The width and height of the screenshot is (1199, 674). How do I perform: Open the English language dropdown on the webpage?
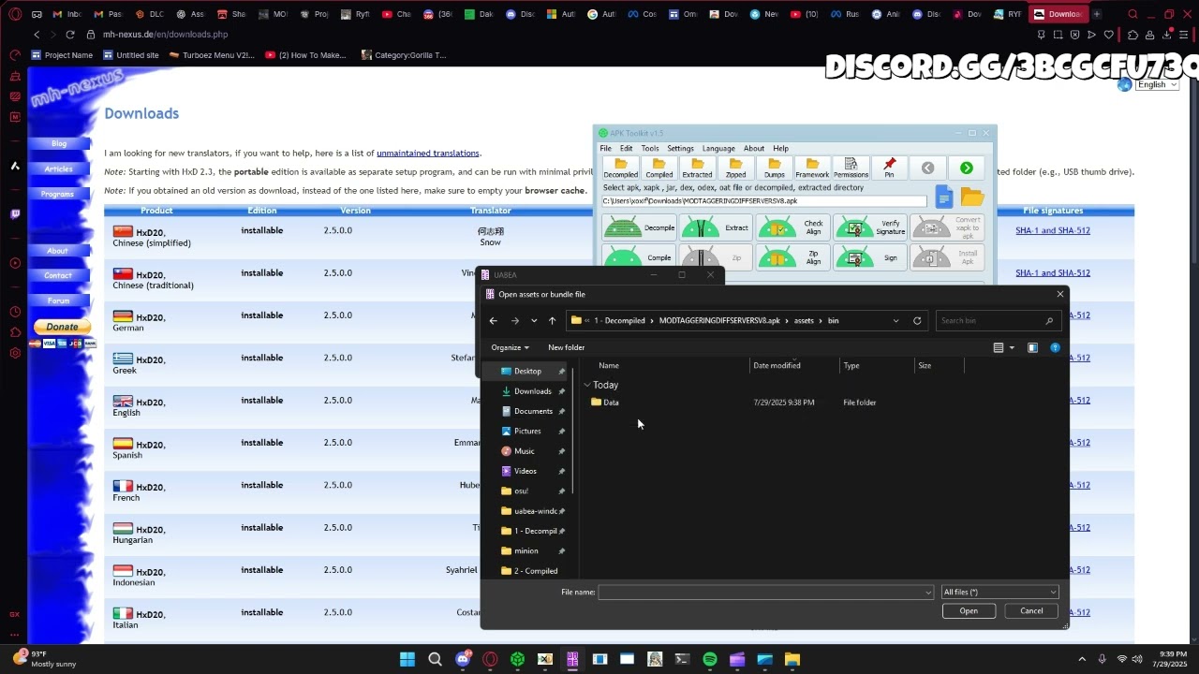(1157, 84)
